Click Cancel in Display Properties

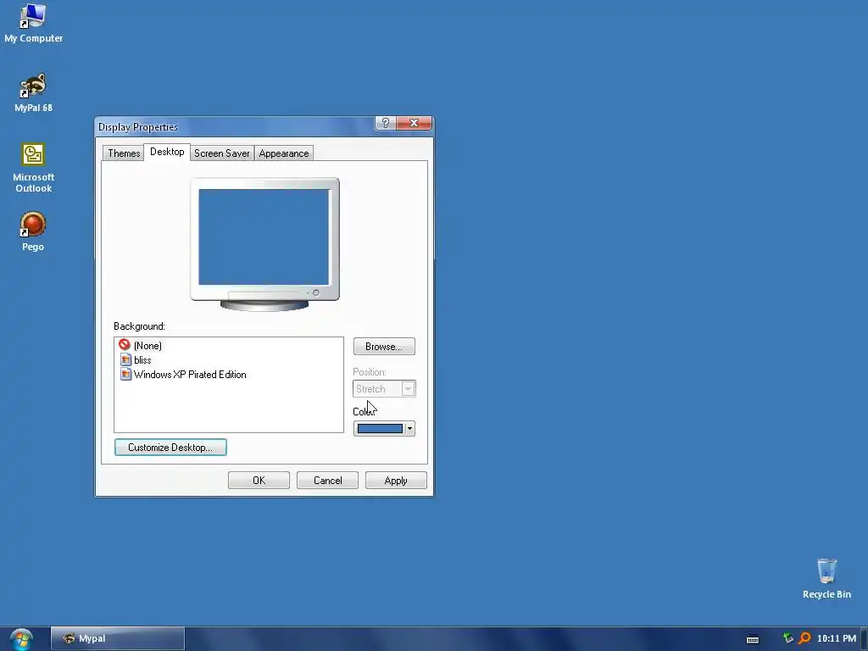(327, 481)
